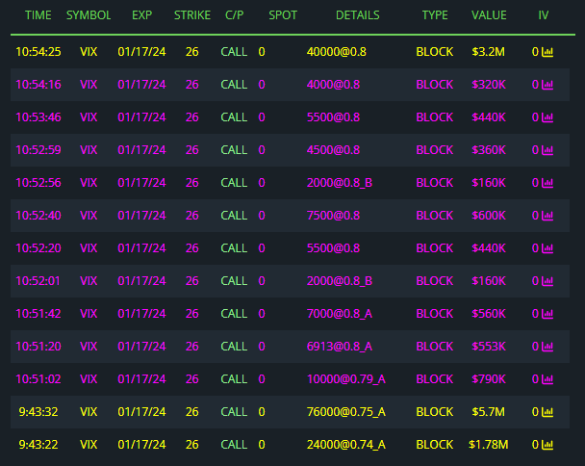The image size is (585, 466).
Task: Select the 9:43:22 timestamp
Action: click(38, 445)
